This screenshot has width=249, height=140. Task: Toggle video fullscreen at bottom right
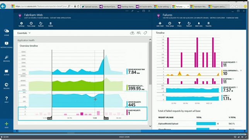pyautogui.click(x=246, y=137)
